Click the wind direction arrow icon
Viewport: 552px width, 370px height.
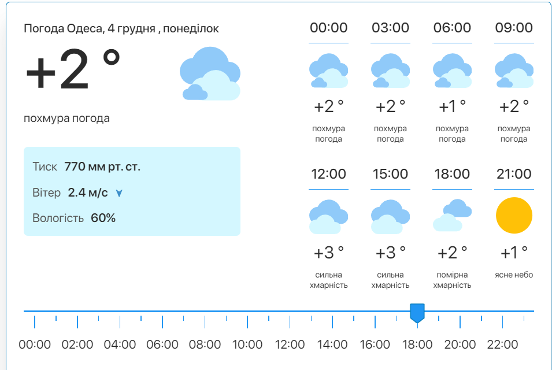pyautogui.click(x=119, y=193)
